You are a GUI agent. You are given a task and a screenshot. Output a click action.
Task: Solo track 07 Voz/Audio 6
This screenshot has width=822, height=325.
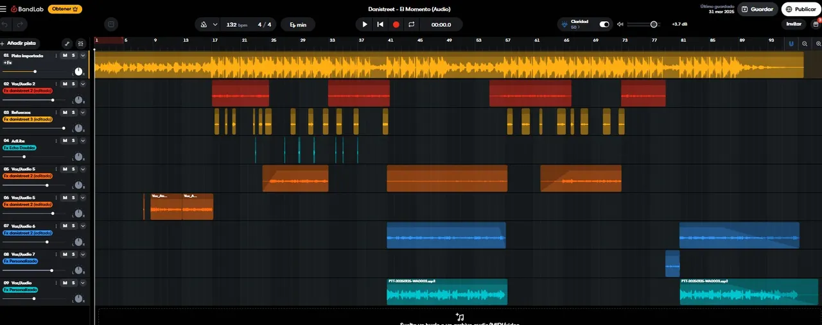coord(73,226)
